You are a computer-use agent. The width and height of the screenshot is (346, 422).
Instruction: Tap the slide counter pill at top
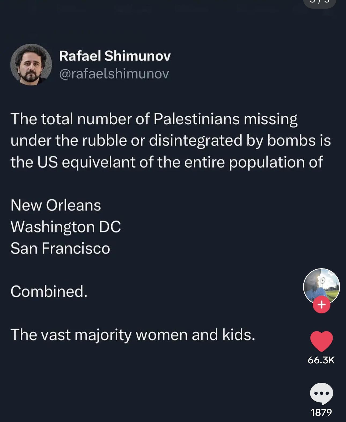pos(319,3)
